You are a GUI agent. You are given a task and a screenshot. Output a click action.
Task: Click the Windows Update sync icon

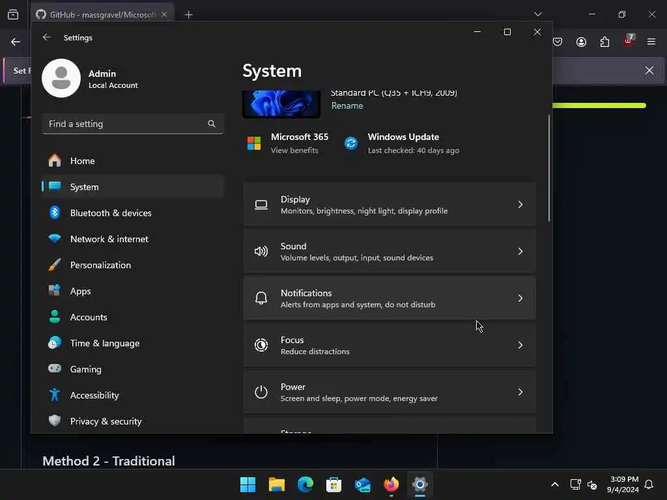tap(351, 143)
